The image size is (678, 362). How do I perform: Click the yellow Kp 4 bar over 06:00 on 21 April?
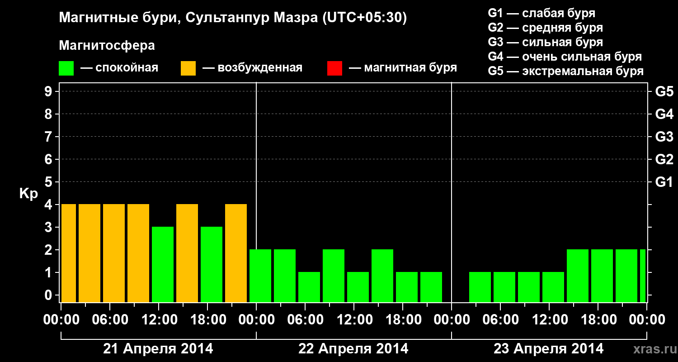pos(114,253)
